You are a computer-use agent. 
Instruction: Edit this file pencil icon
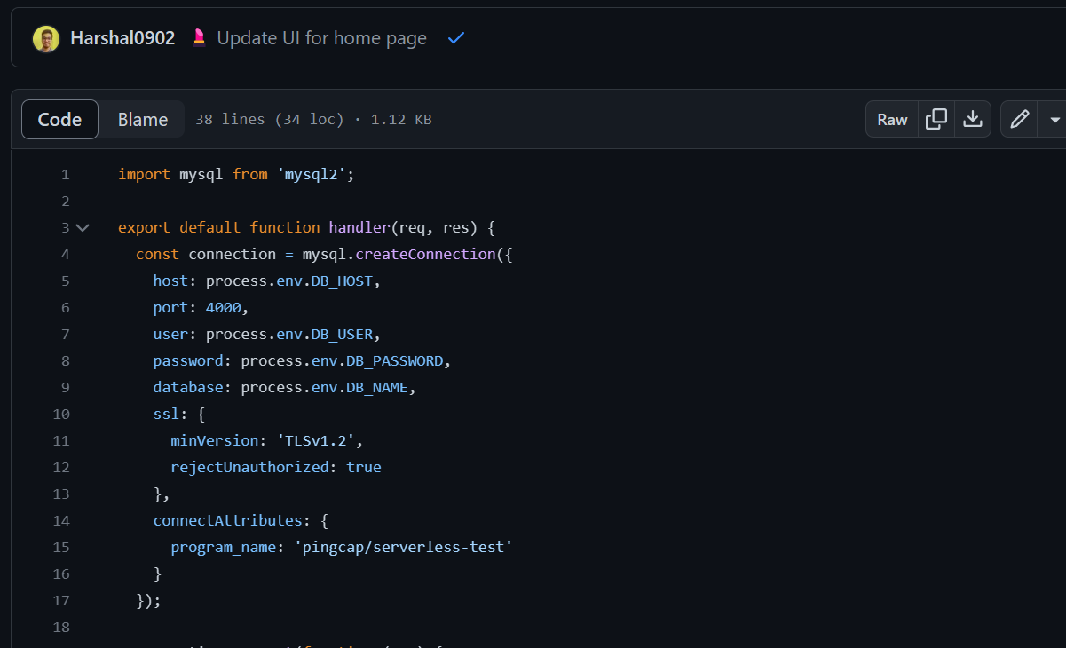[x=1020, y=119]
